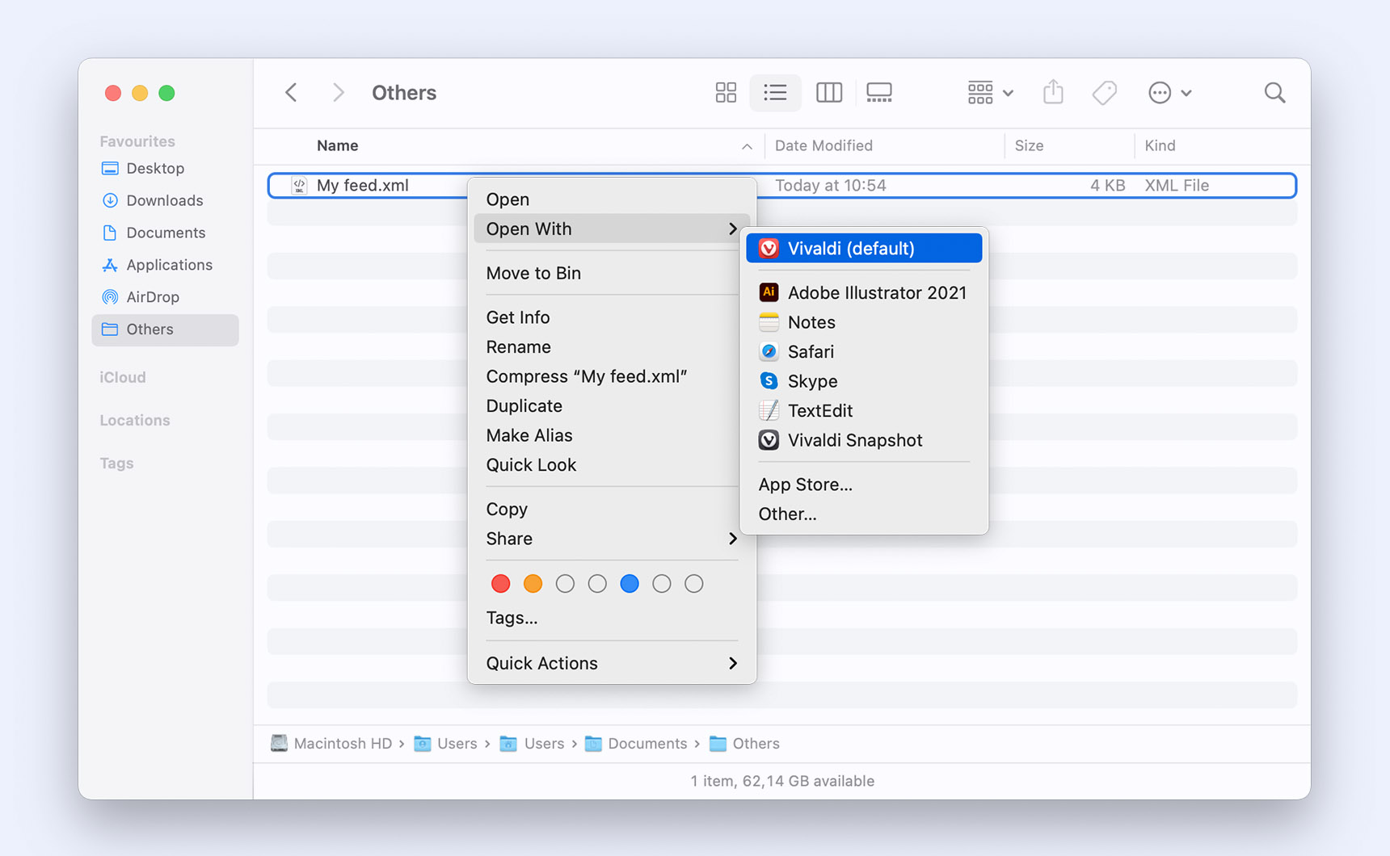This screenshot has width=1390, height=856.
Task: Choose Quick Look
Action: [612, 464]
